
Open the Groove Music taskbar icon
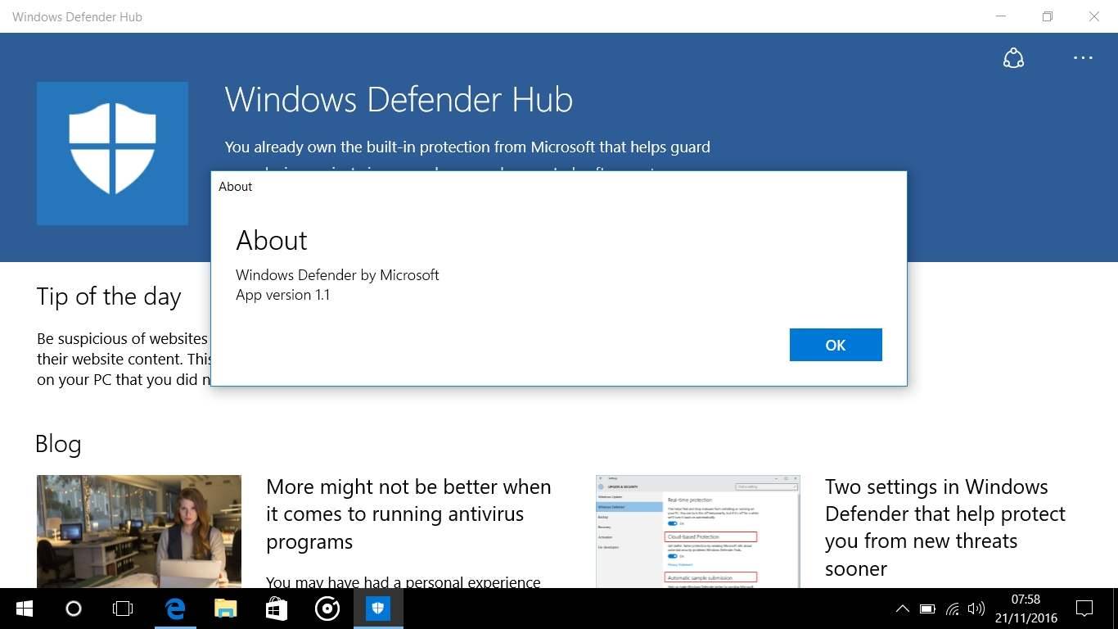pos(327,609)
